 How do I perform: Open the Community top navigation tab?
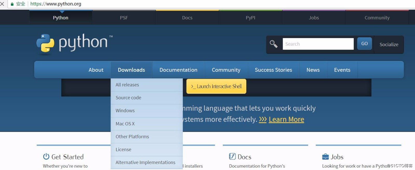(377, 18)
